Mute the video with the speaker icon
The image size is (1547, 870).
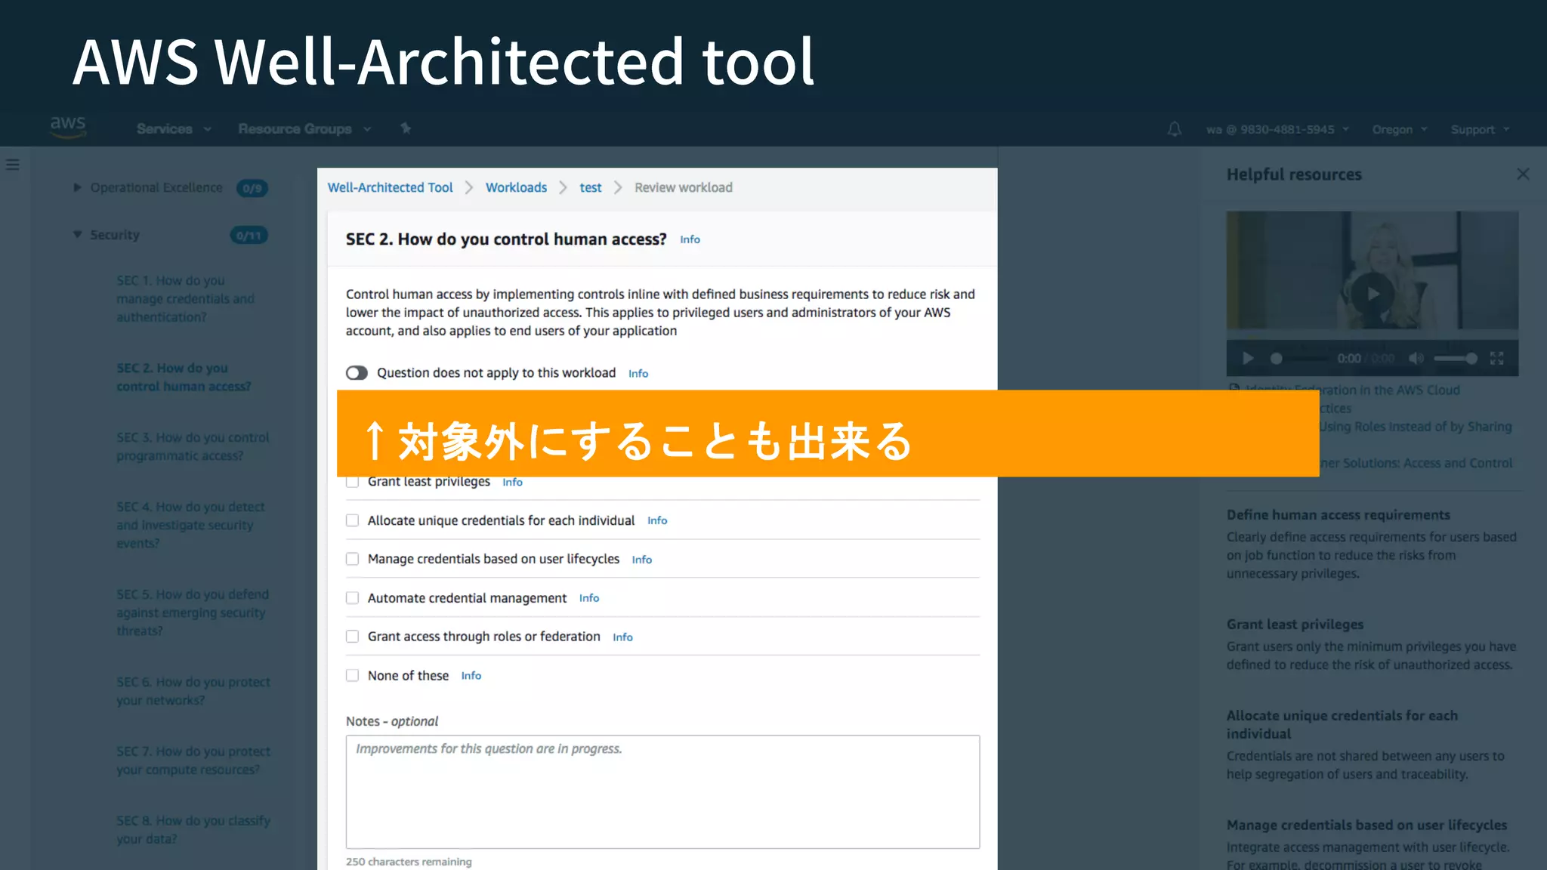click(1416, 358)
